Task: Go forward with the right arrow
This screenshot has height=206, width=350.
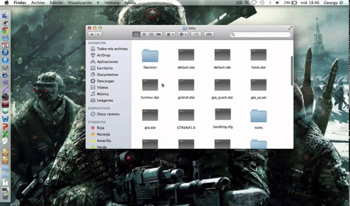Action: tap(98, 34)
